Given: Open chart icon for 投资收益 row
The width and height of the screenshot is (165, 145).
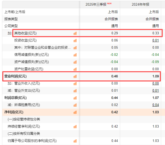Looking at the screenshot, I should coord(75,40).
